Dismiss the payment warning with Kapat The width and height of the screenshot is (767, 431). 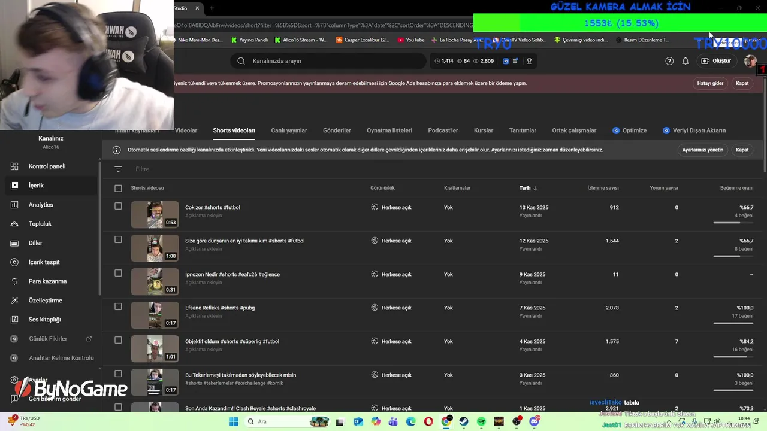coord(742,83)
